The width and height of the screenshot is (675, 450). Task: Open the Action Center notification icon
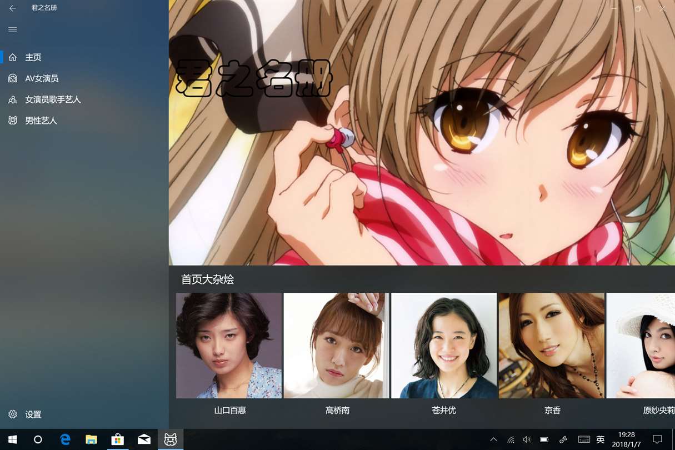[x=657, y=439]
